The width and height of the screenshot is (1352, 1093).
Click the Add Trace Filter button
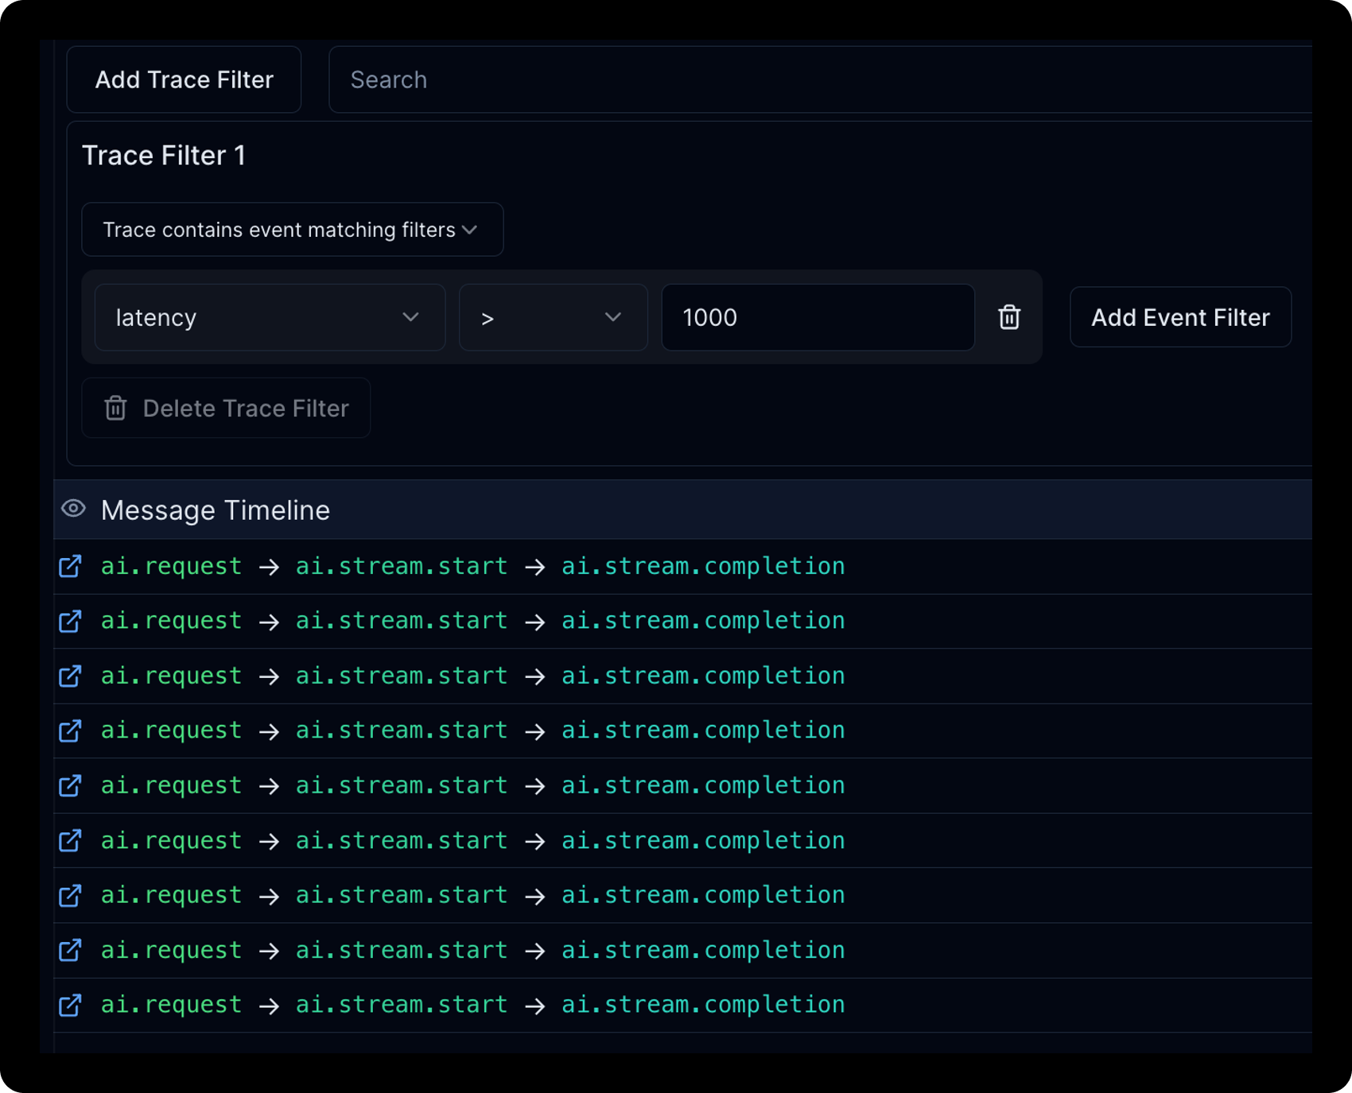pyautogui.click(x=184, y=79)
